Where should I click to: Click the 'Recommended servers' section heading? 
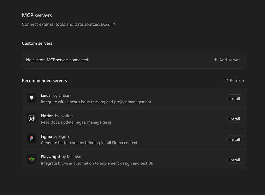tap(44, 81)
